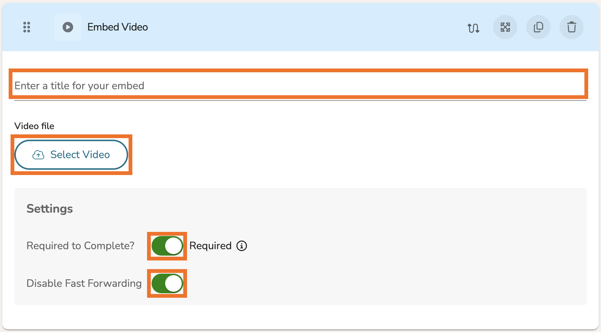Click the Required label text

coord(210,246)
